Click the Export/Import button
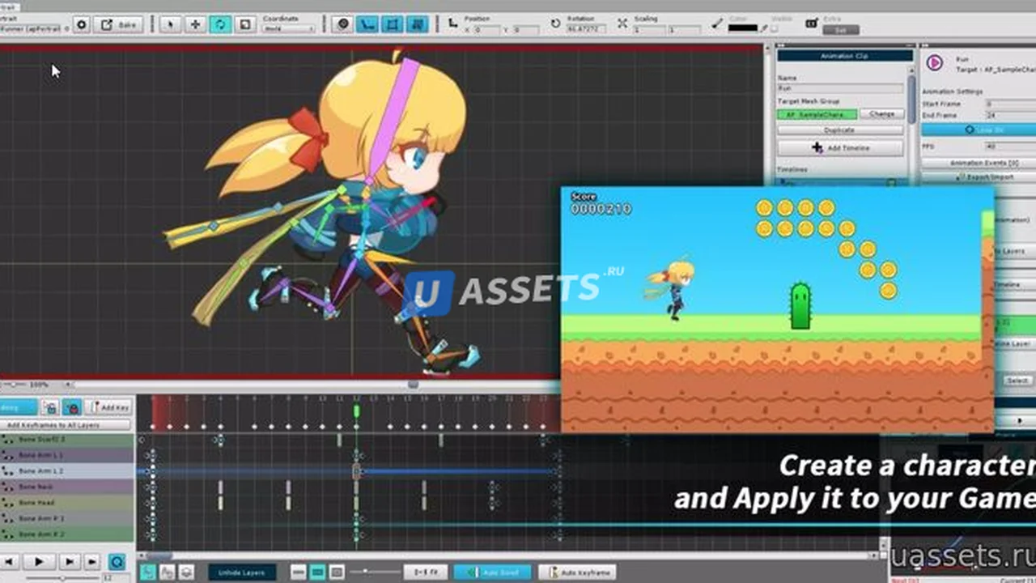Image resolution: width=1036 pixels, height=583 pixels. point(979,177)
